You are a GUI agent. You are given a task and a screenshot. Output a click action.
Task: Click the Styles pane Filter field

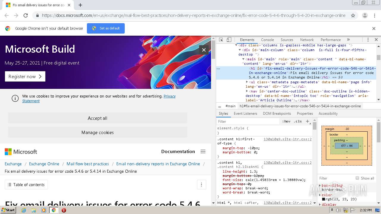(249, 121)
